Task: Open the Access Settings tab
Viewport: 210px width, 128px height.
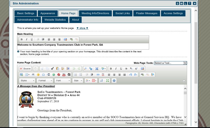Action: point(173,13)
